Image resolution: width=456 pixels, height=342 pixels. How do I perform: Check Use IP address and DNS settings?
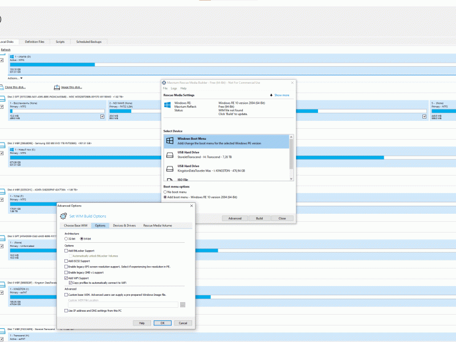point(66,311)
